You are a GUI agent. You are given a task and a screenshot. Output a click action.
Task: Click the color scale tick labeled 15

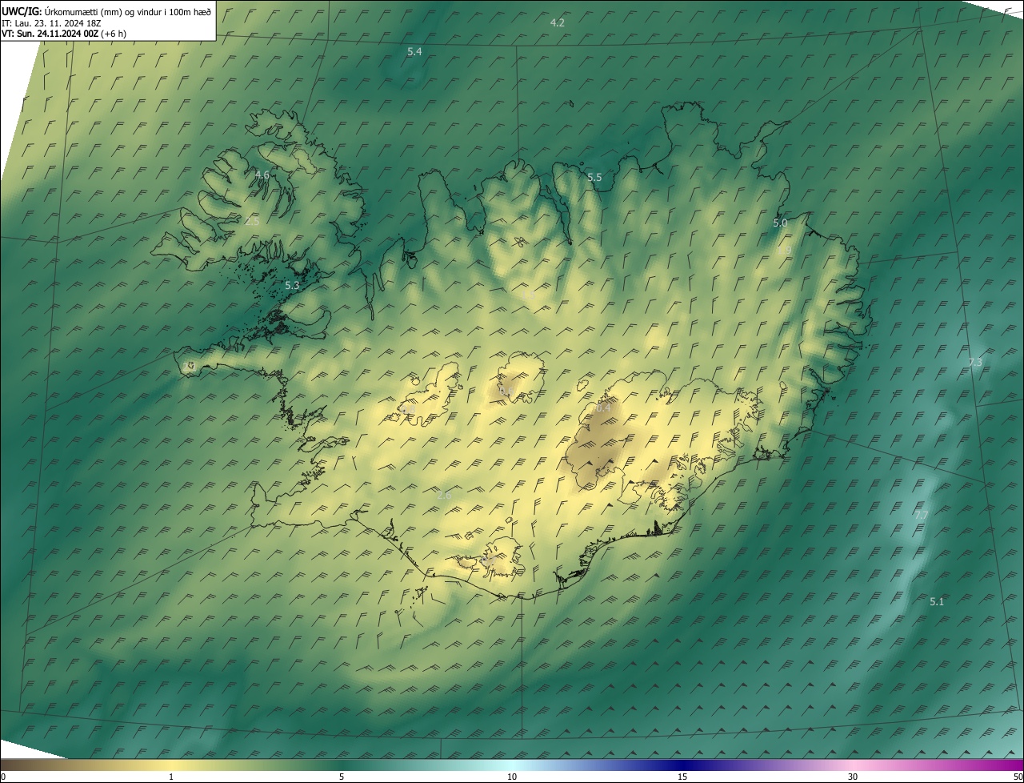tap(682, 777)
